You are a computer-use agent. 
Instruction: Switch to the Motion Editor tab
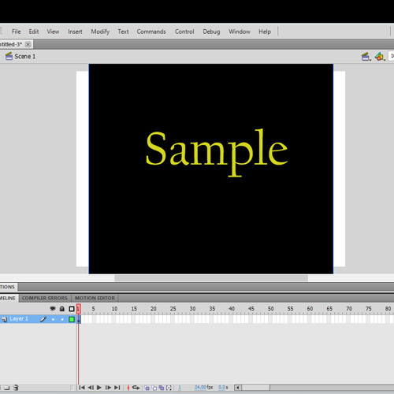point(95,298)
